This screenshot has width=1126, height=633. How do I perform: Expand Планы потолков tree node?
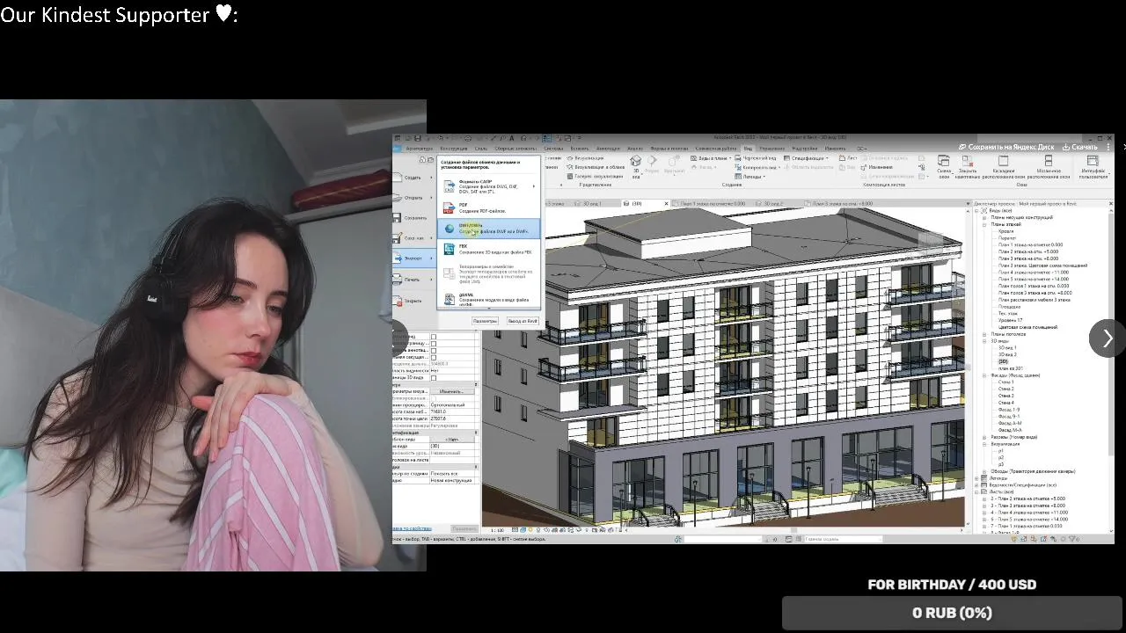pyautogui.click(x=984, y=334)
